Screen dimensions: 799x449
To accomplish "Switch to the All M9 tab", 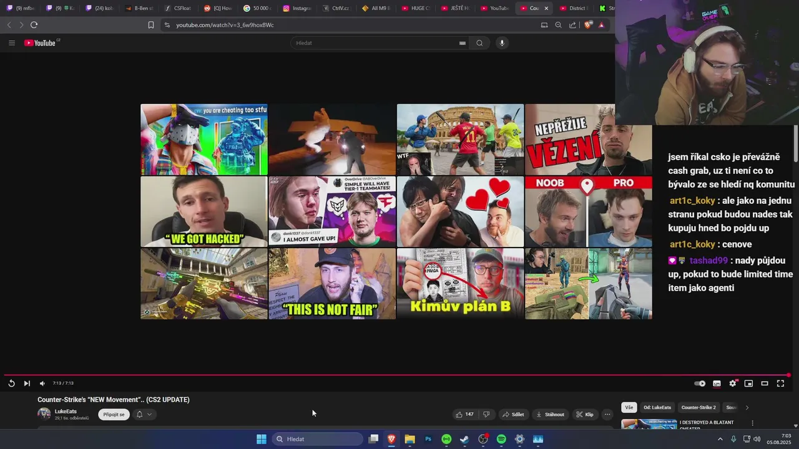I will [376, 8].
